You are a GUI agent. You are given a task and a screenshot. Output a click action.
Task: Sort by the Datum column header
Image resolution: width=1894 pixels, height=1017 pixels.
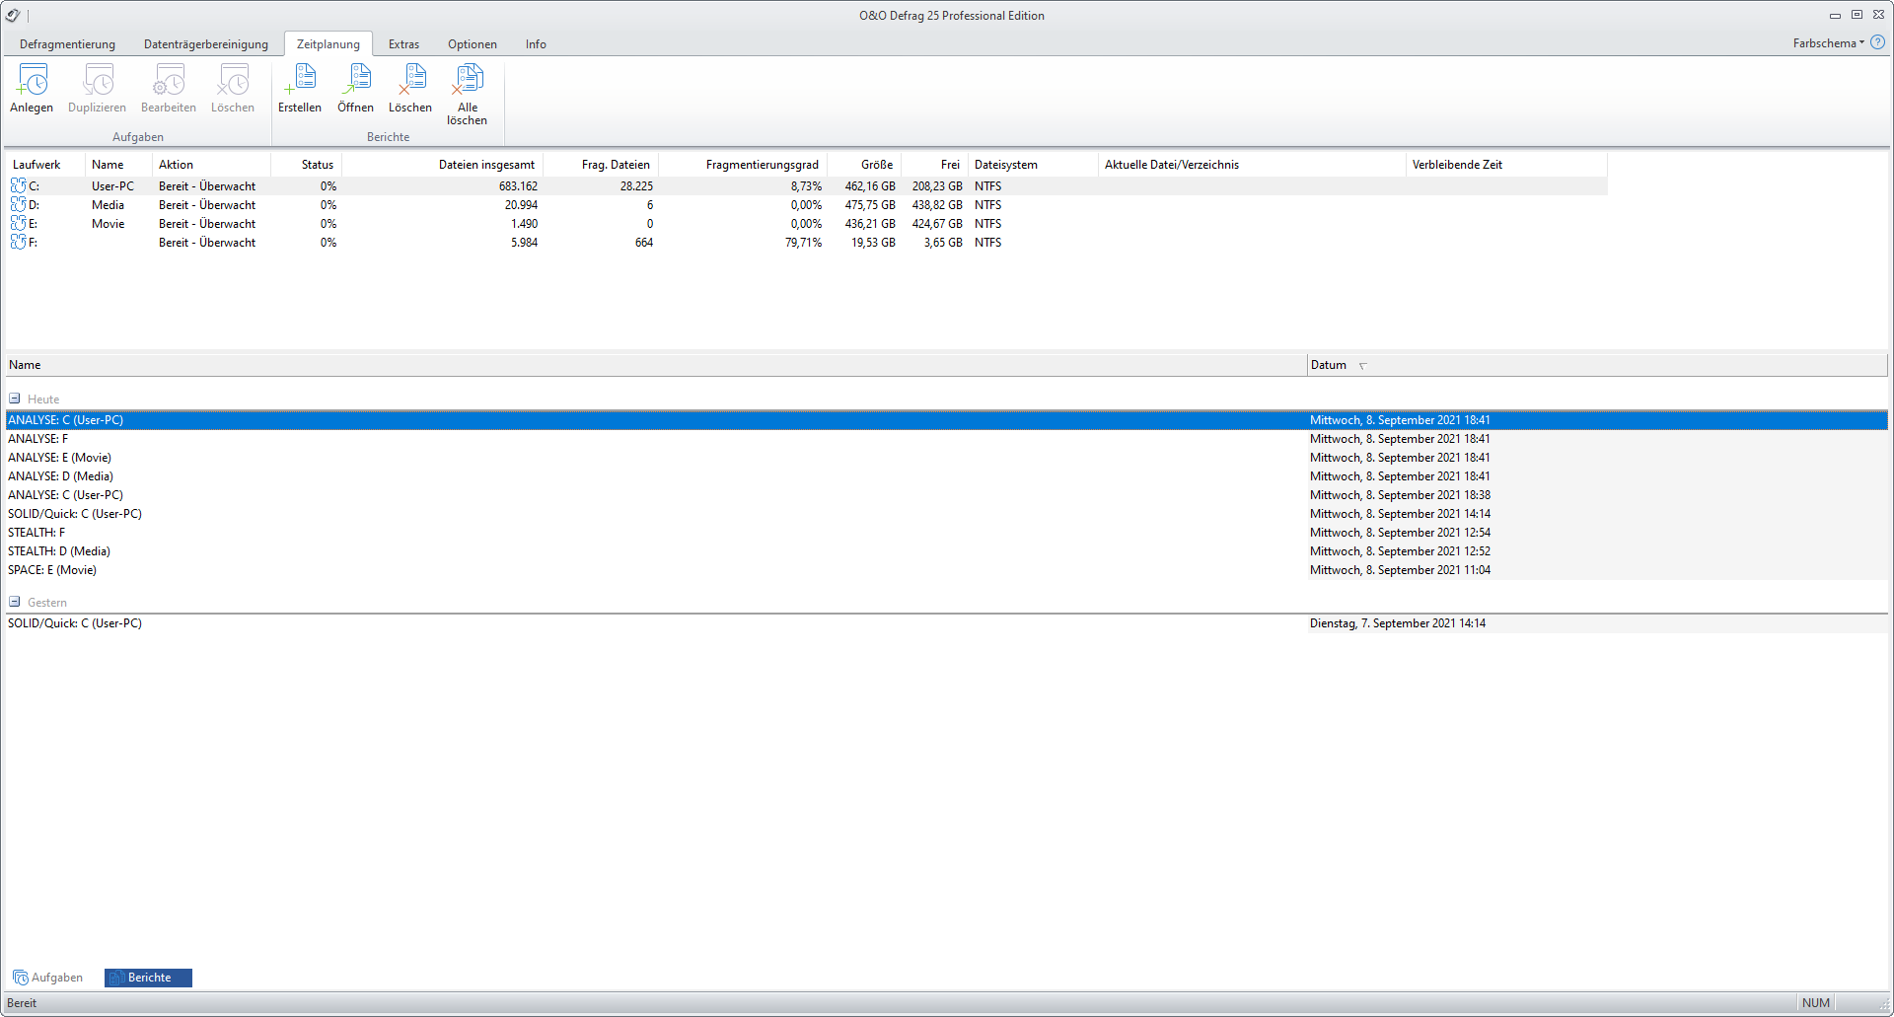click(x=1597, y=365)
